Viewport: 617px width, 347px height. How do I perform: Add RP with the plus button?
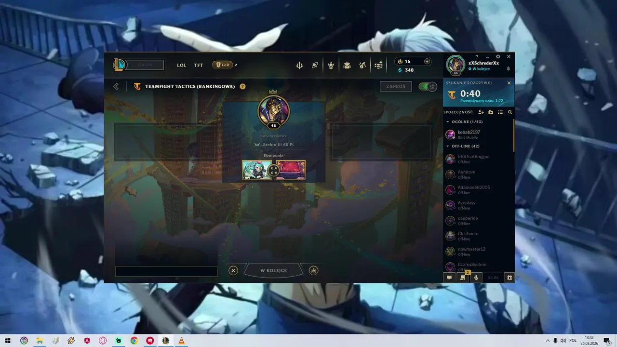(427, 61)
